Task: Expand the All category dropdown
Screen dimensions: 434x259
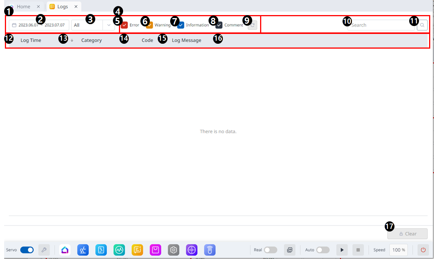Action: (x=93, y=25)
